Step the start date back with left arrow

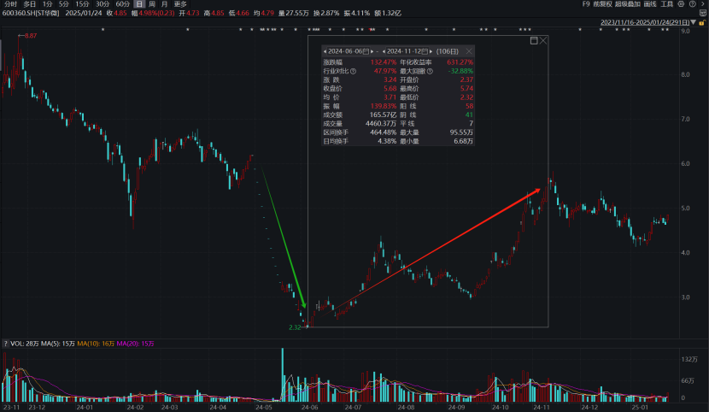click(325, 51)
